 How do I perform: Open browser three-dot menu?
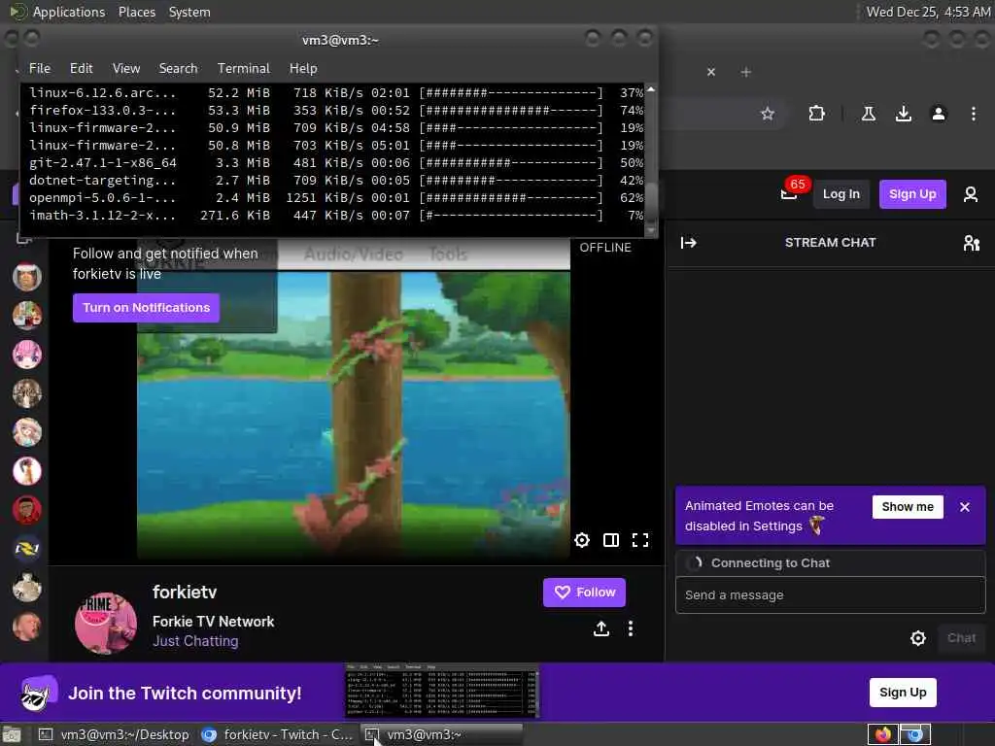click(974, 114)
